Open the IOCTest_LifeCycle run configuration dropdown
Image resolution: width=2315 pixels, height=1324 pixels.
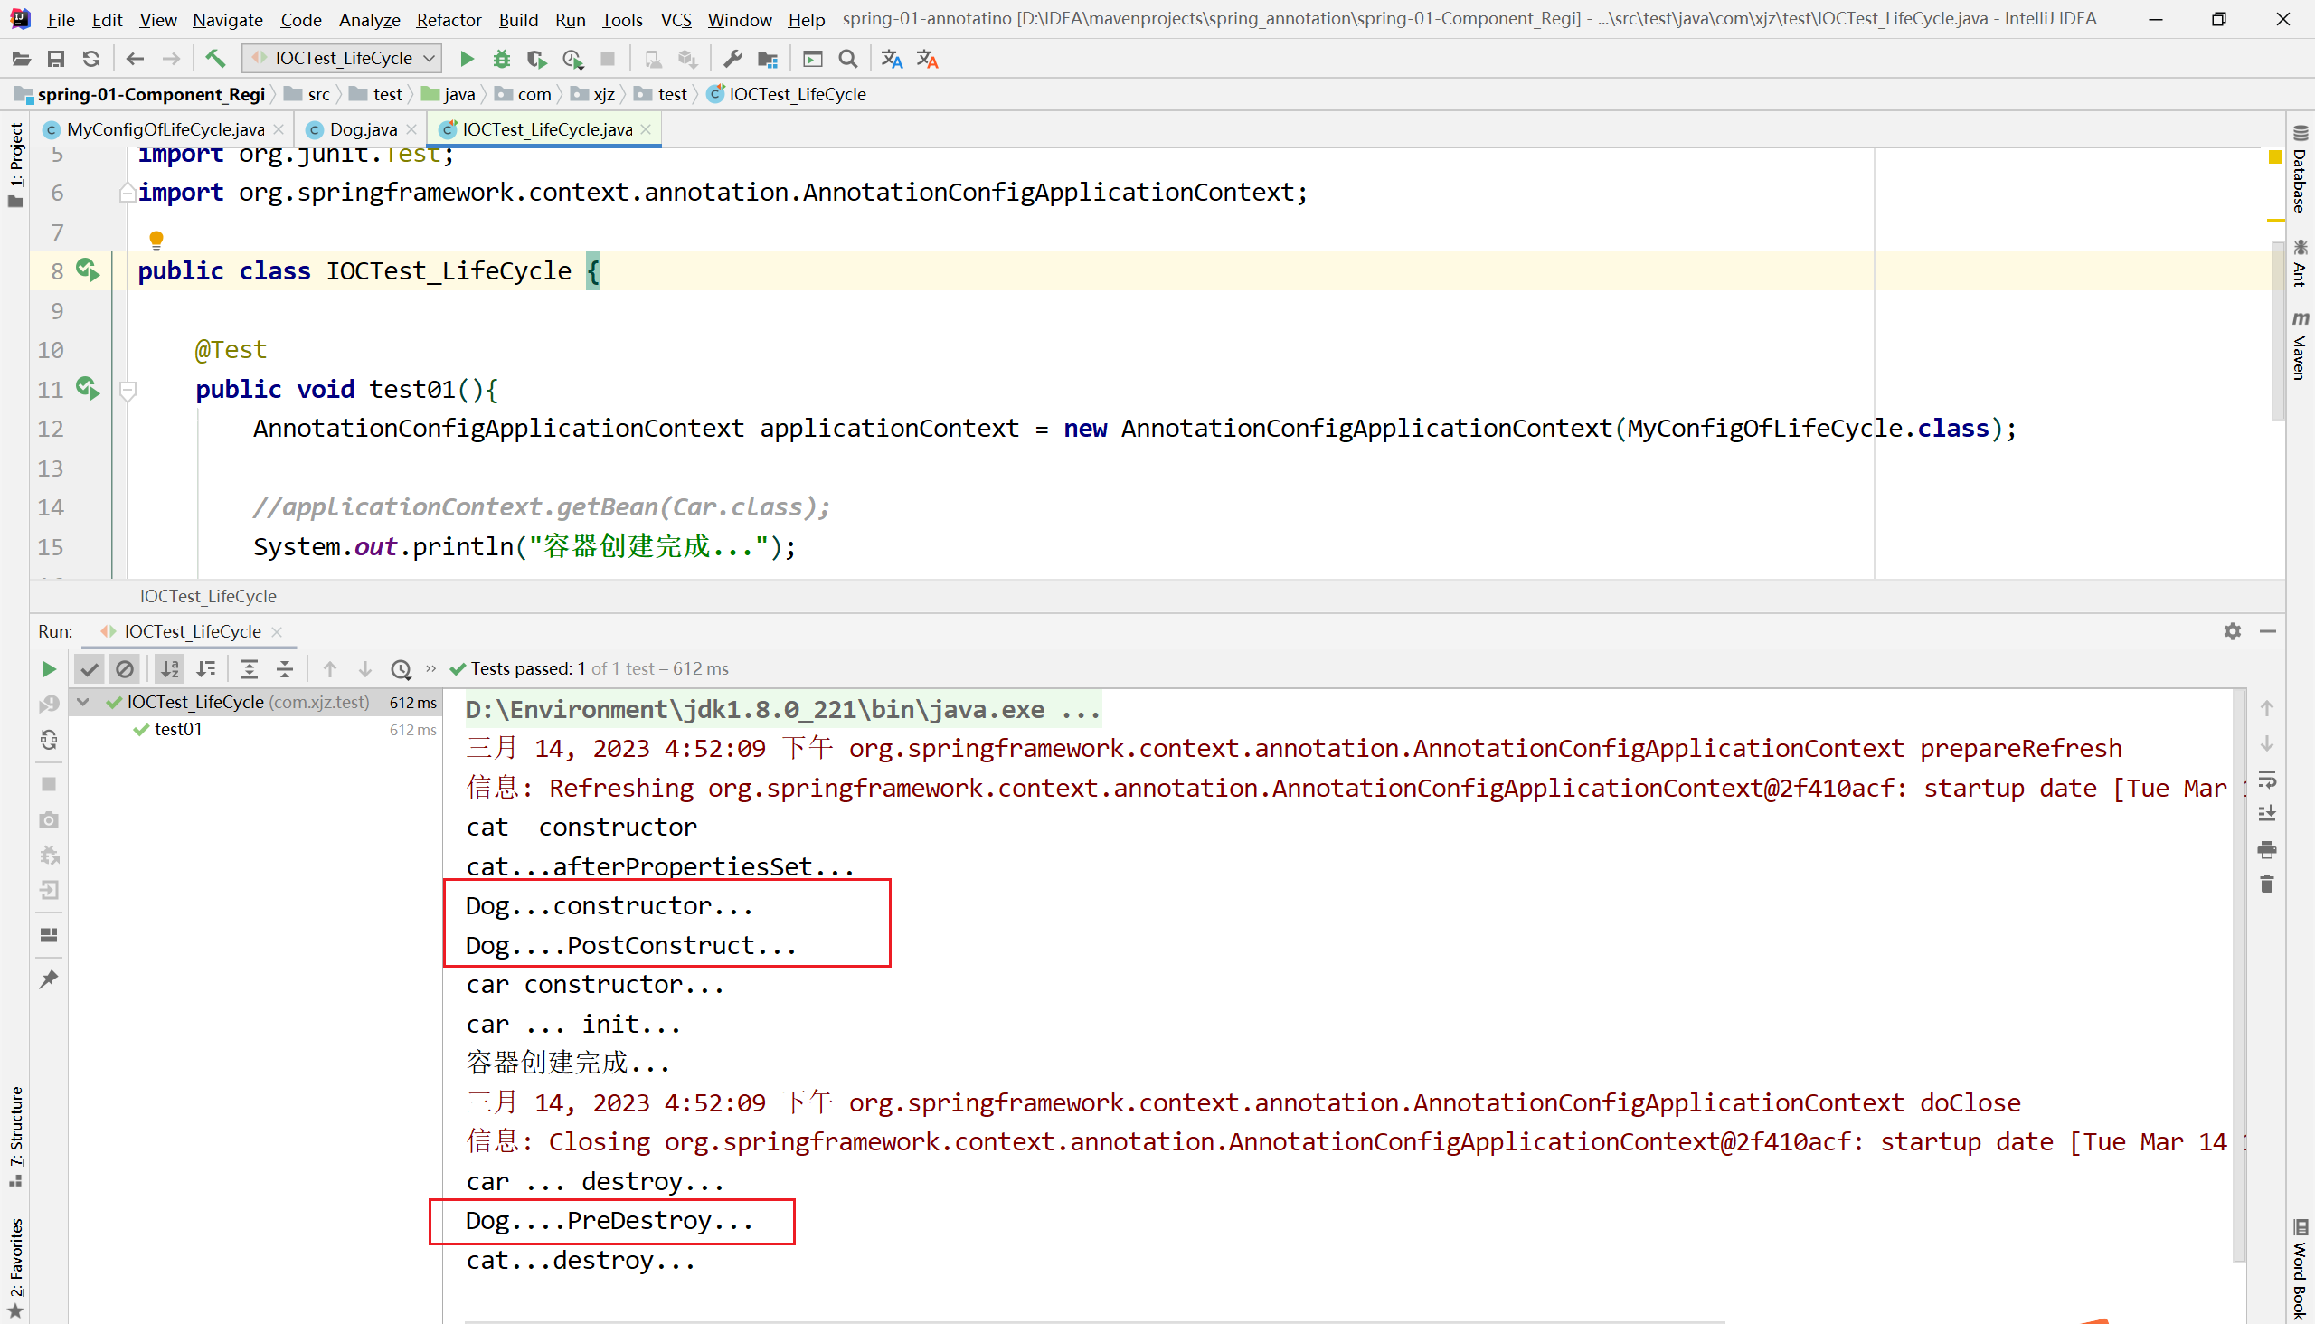(x=343, y=59)
